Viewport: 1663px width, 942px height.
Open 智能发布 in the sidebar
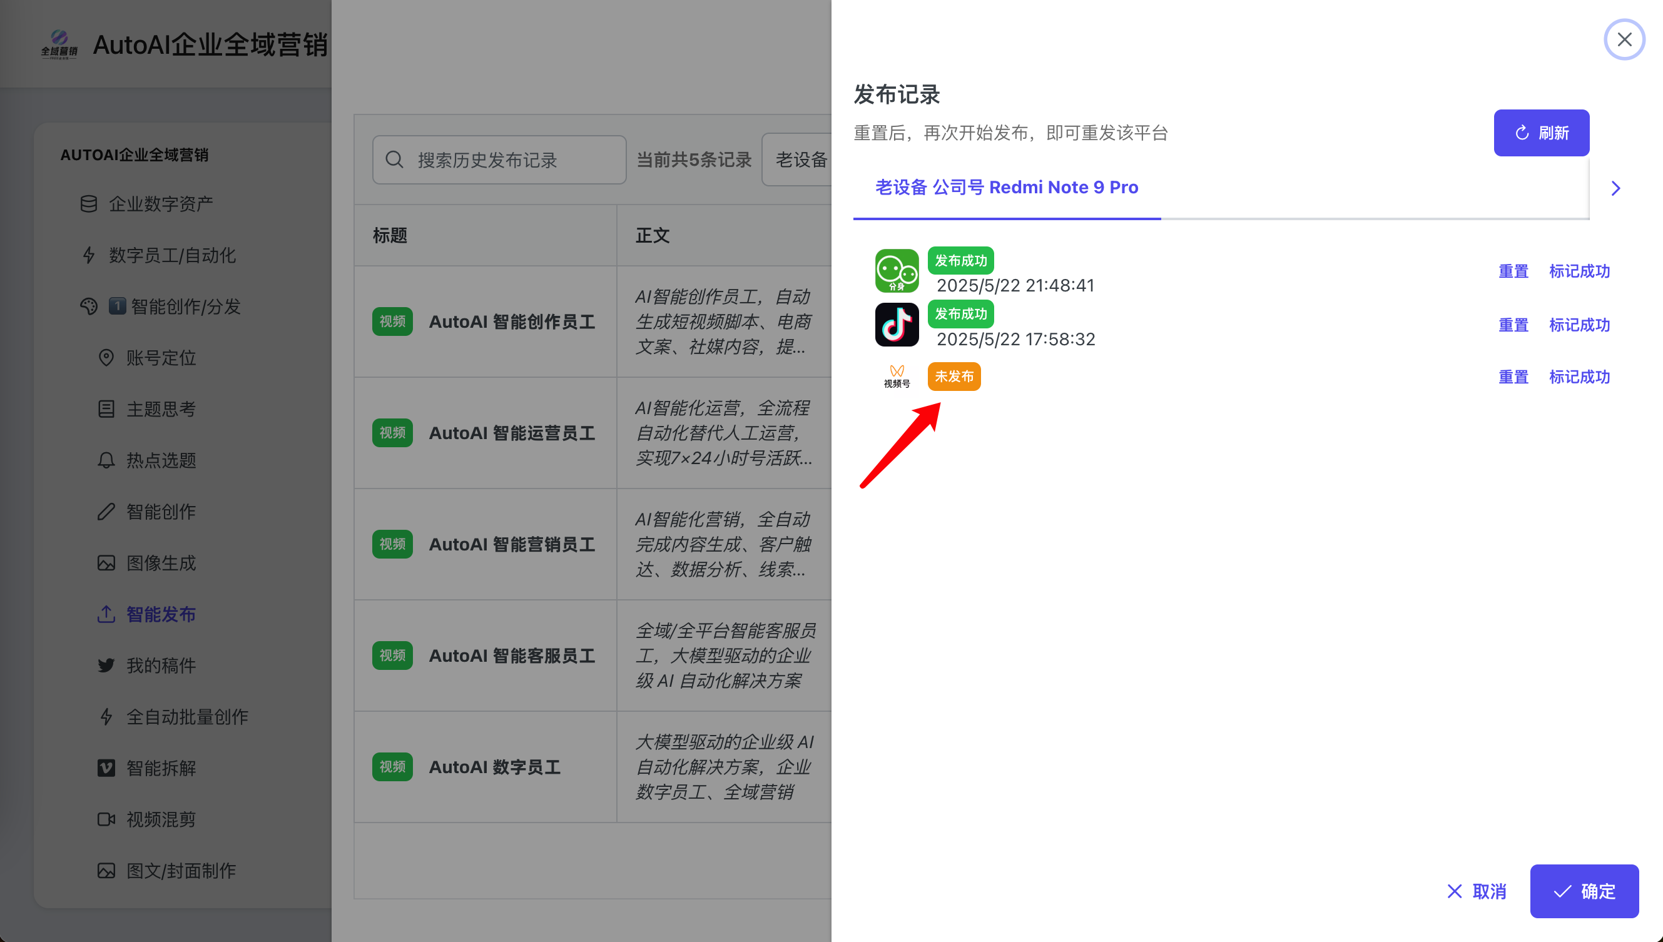[161, 615]
